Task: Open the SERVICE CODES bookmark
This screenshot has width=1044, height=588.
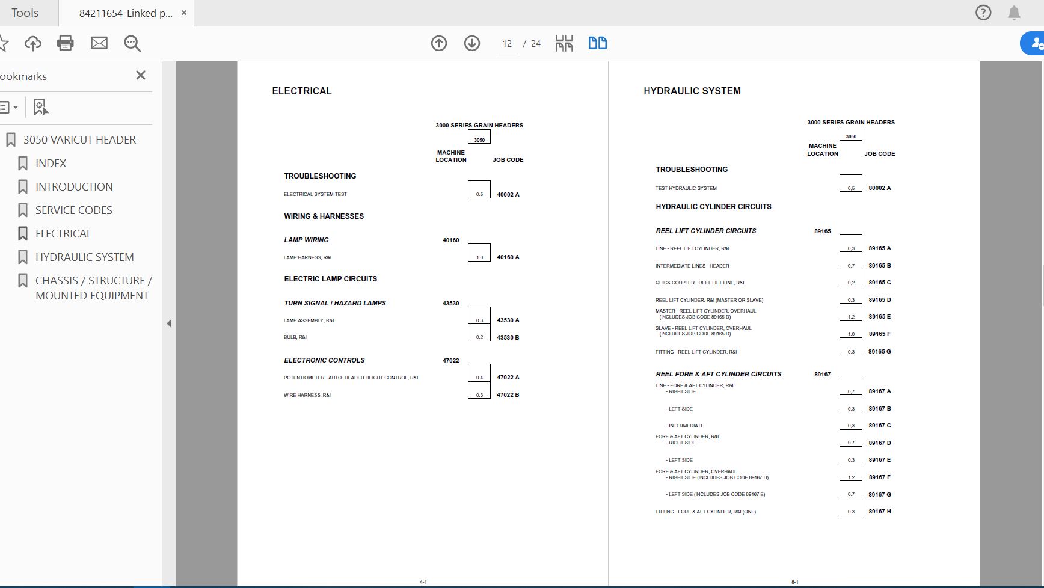Action: click(x=73, y=210)
